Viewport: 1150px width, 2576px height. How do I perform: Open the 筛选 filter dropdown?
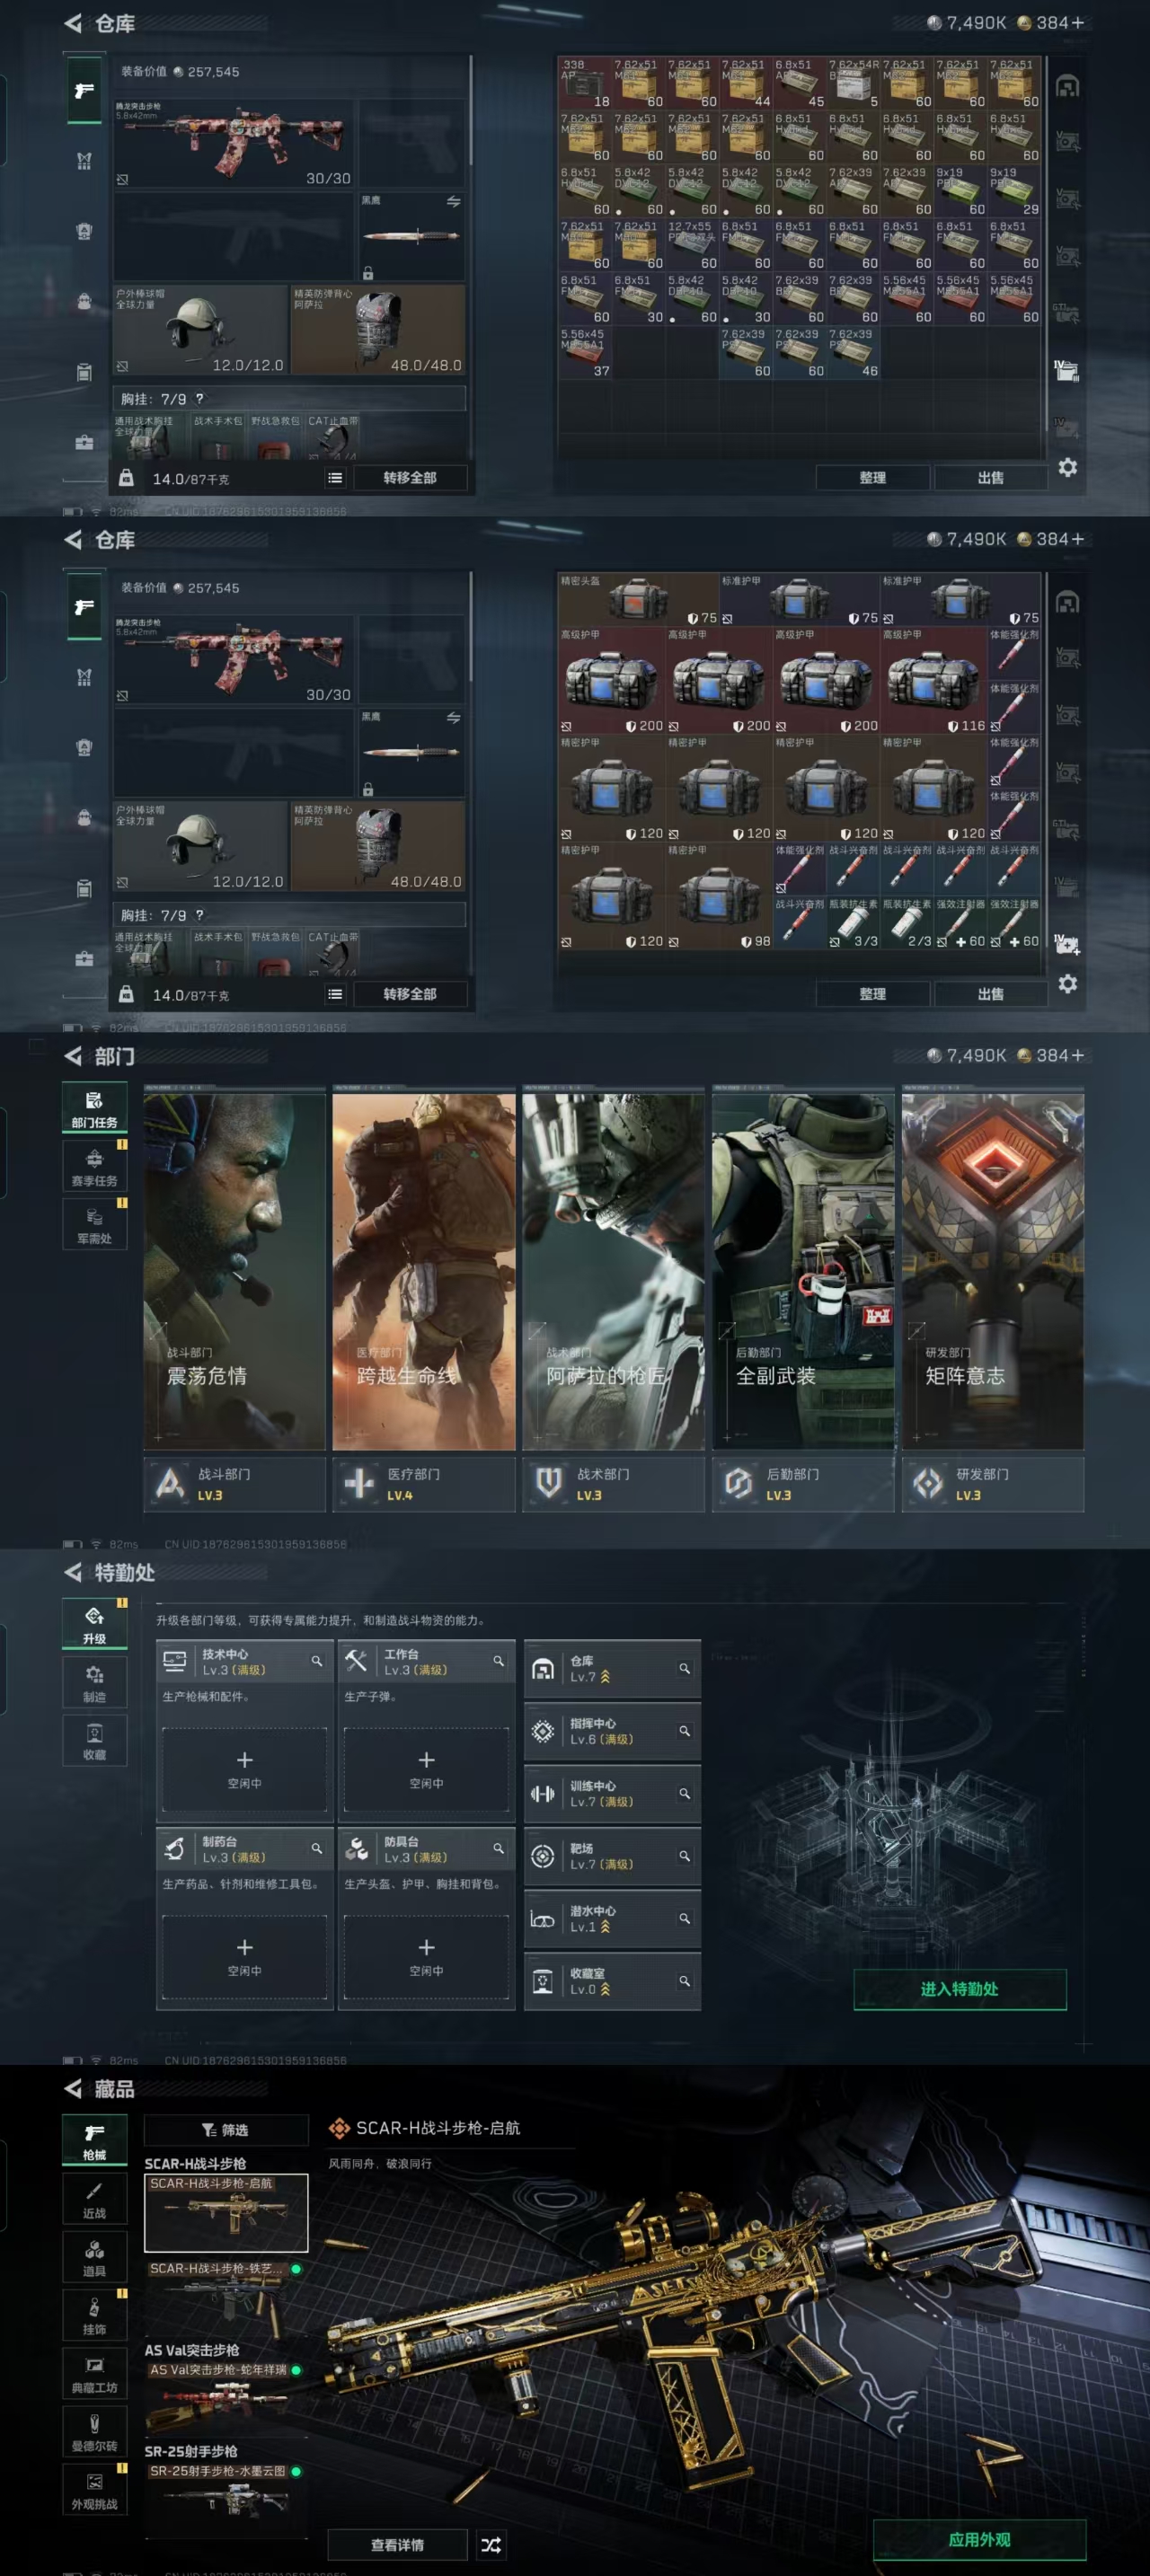[226, 2130]
